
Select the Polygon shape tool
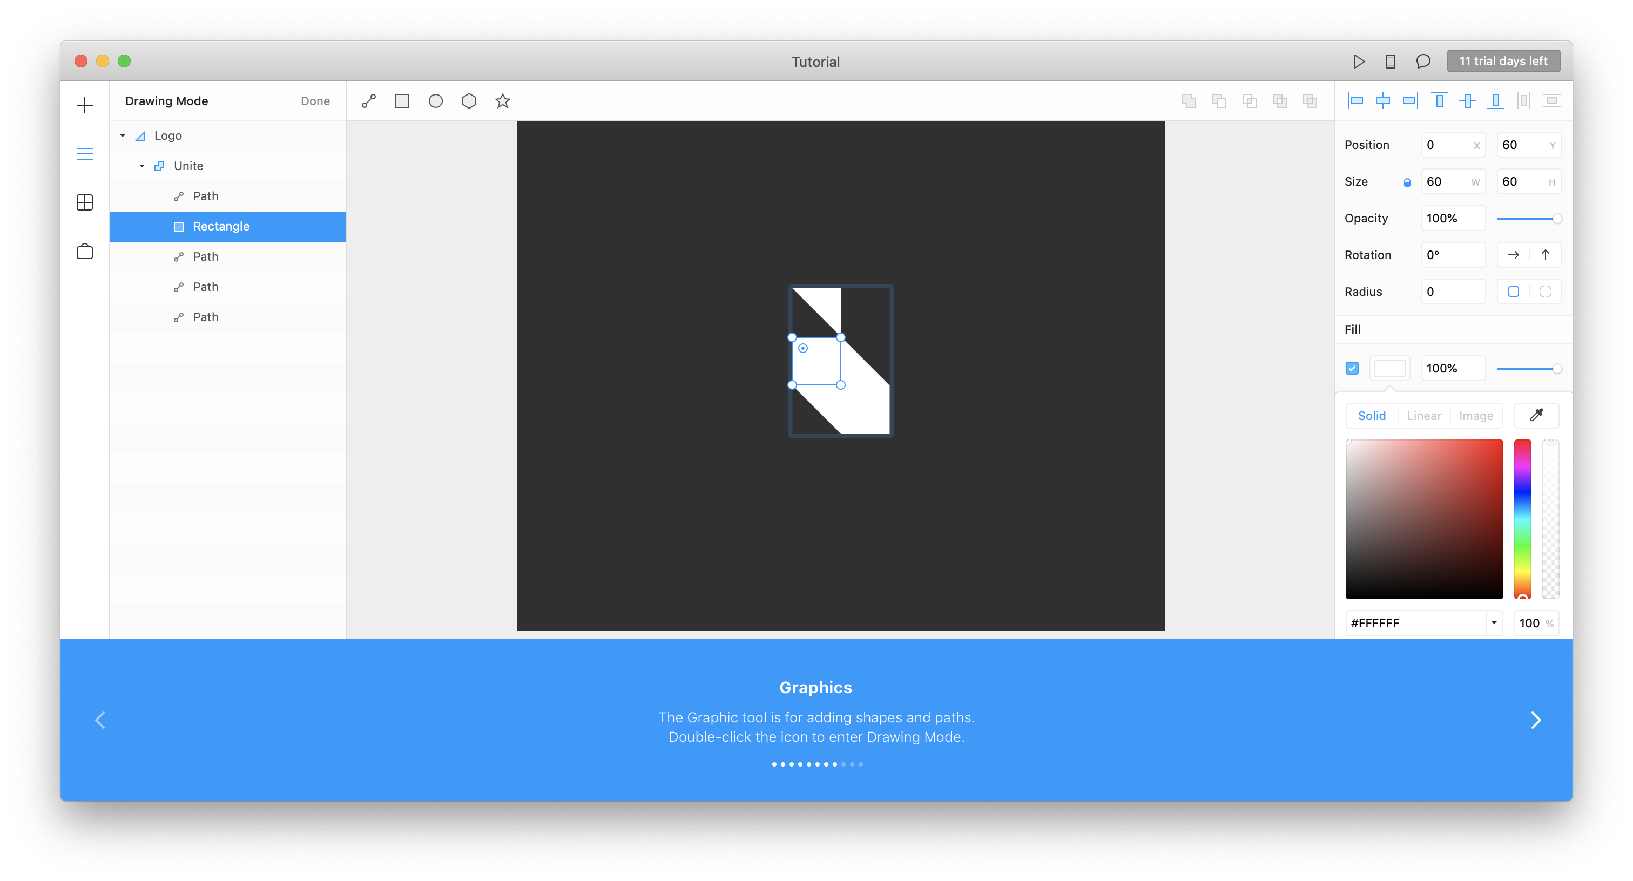tap(469, 101)
